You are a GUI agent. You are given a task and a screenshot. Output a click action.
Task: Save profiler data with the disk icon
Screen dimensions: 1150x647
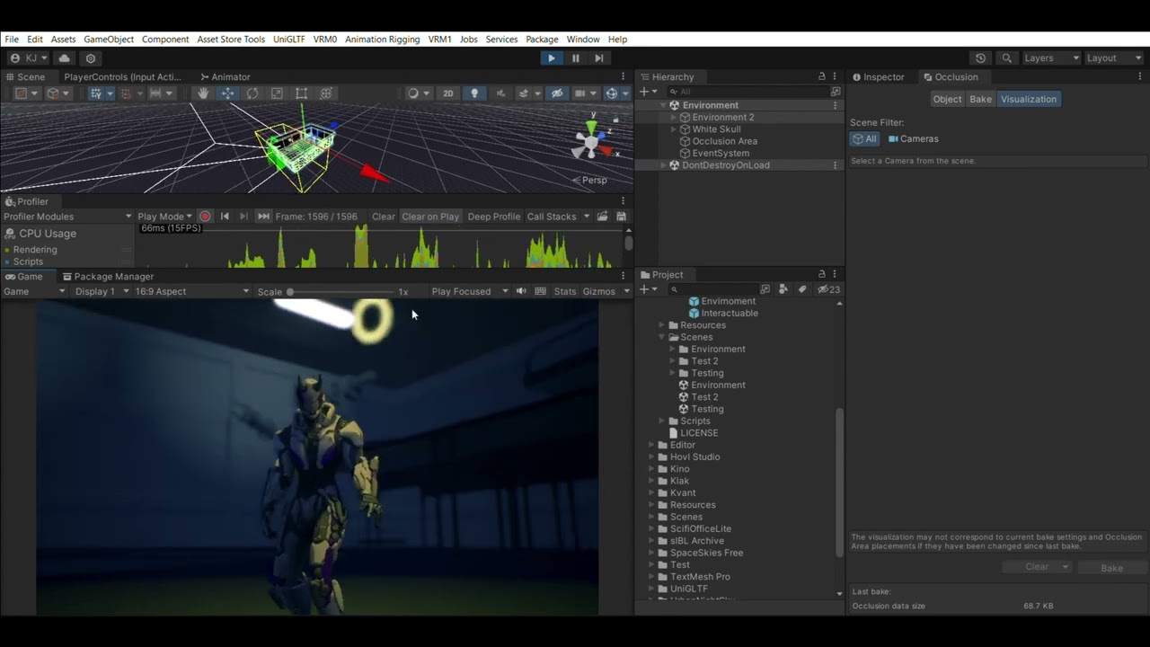point(621,217)
